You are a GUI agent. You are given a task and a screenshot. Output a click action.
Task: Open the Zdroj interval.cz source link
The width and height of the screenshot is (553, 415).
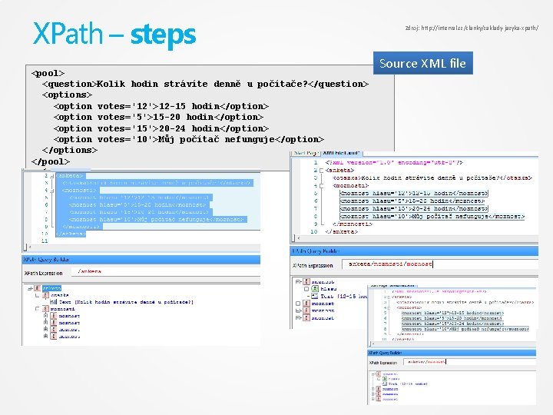point(472,28)
